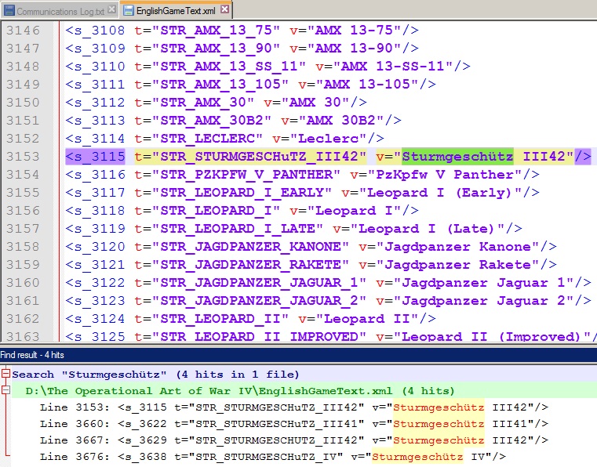Click the Find result panel title bar
Viewport: 597px width, 467px height.
(x=298, y=355)
